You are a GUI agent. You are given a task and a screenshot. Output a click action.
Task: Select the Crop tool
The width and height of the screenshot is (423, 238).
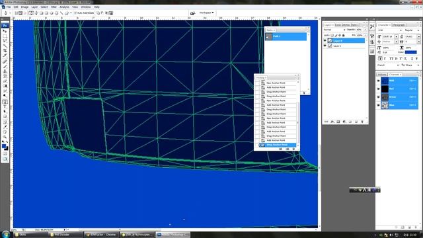5,50
